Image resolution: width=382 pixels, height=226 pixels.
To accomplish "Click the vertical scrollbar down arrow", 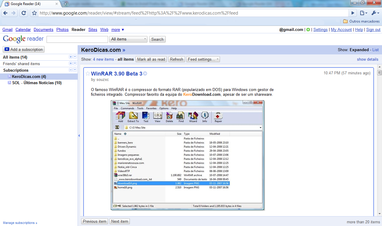I will coord(380,214).
